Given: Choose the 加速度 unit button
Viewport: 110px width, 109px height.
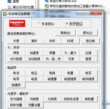Looking at the screenshot, I should pos(34,53).
